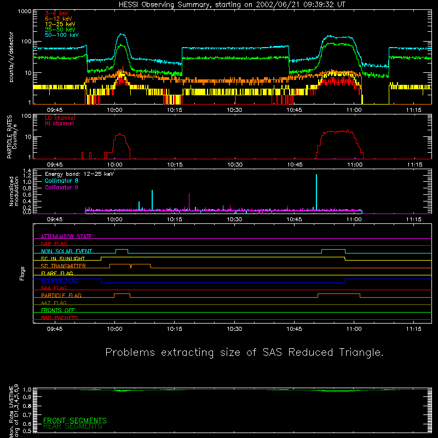Click the SAA FLAG label
Image resolution: width=438 pixels, height=438 pixels.
tap(54, 288)
